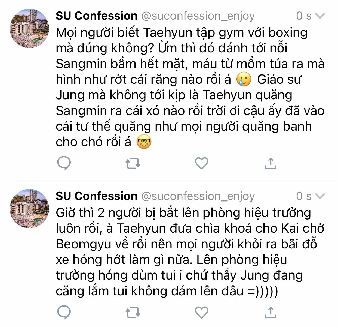Expand the second tweet's options chevron
338x327 pixels.
320,196
